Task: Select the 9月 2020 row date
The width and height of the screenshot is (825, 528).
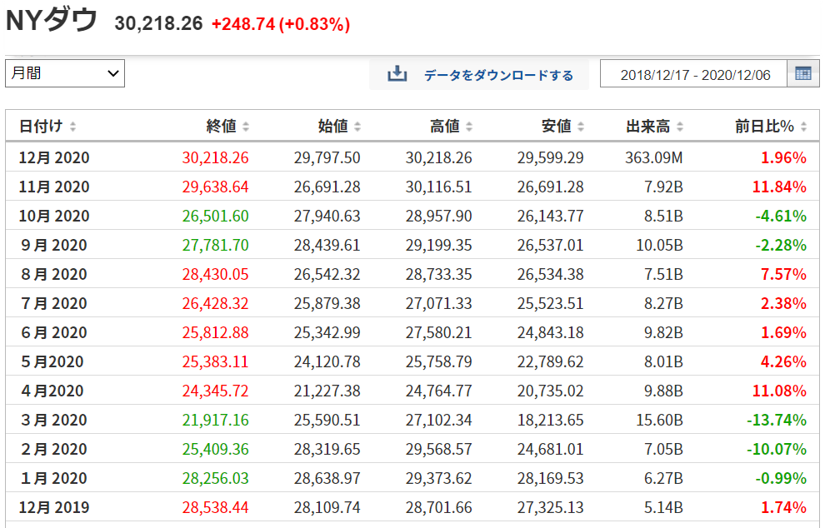Action: point(54,245)
